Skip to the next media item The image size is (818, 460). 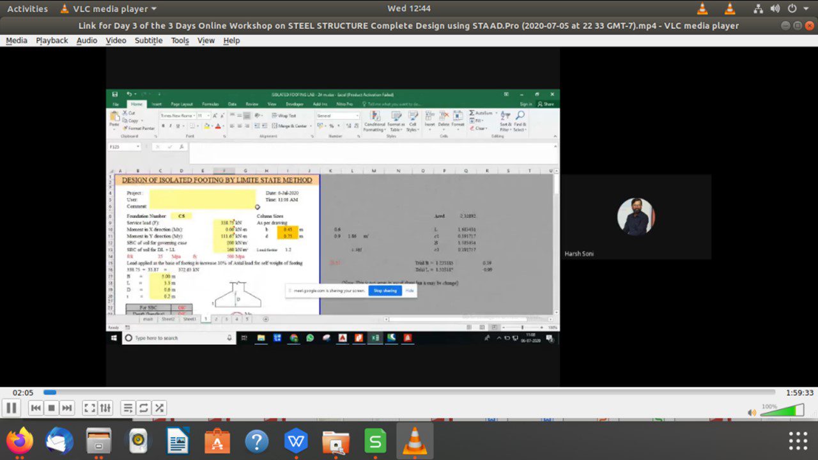point(66,408)
